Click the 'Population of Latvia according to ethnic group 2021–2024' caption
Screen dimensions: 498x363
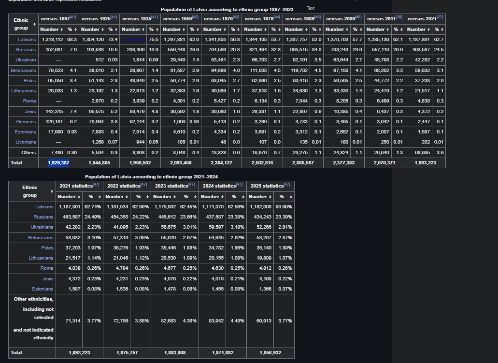(x=151, y=177)
